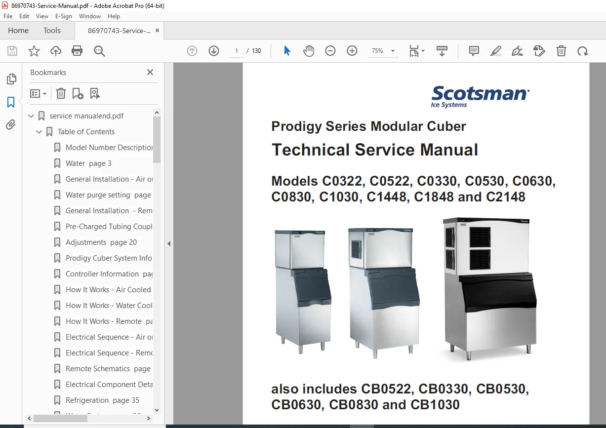
Task: Open the Edit menu
Action: click(x=24, y=16)
